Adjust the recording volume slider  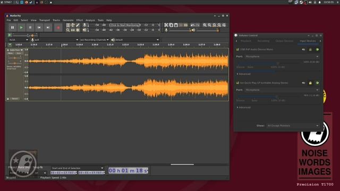(180, 30)
